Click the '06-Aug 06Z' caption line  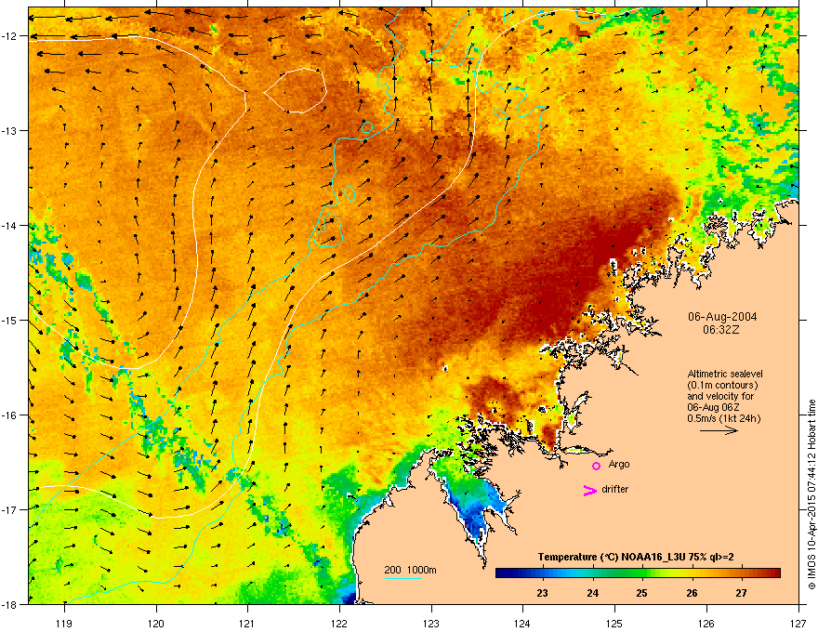(x=713, y=407)
